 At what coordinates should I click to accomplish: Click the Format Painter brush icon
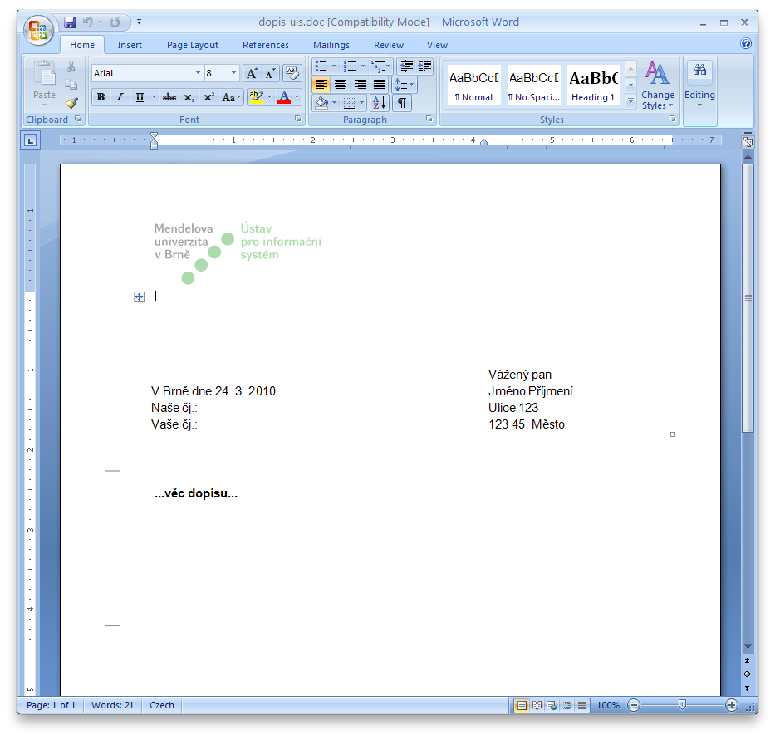(x=71, y=103)
